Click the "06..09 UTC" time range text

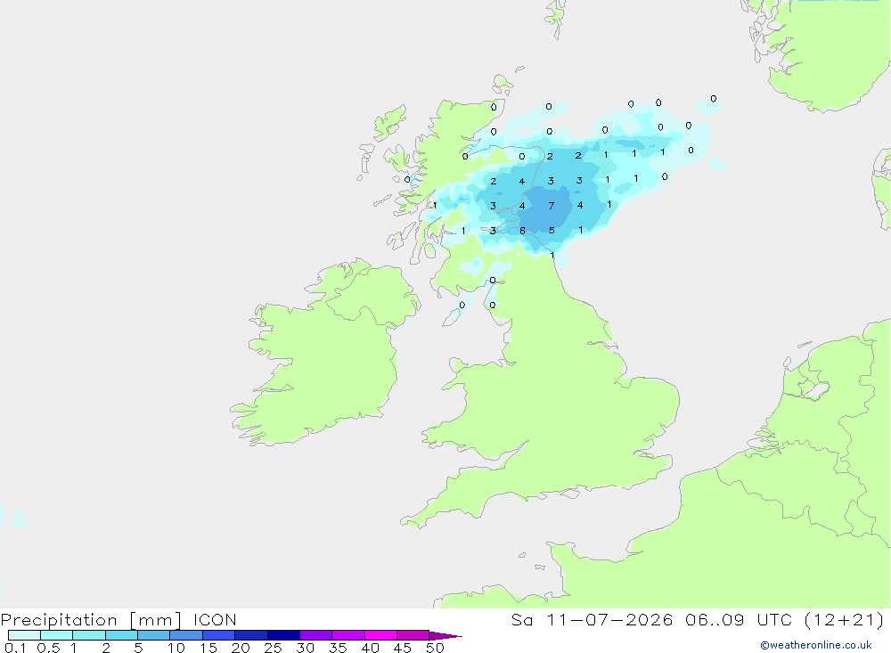click(x=739, y=620)
